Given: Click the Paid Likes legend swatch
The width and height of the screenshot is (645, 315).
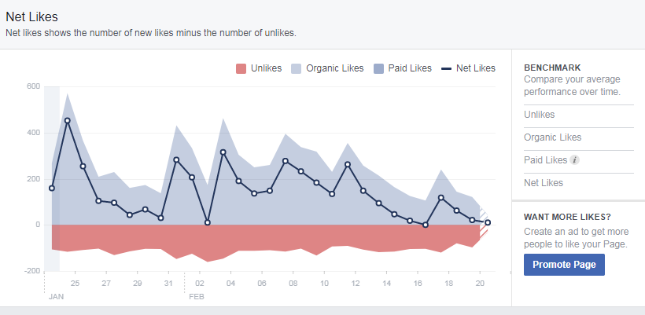Looking at the screenshot, I should point(380,68).
